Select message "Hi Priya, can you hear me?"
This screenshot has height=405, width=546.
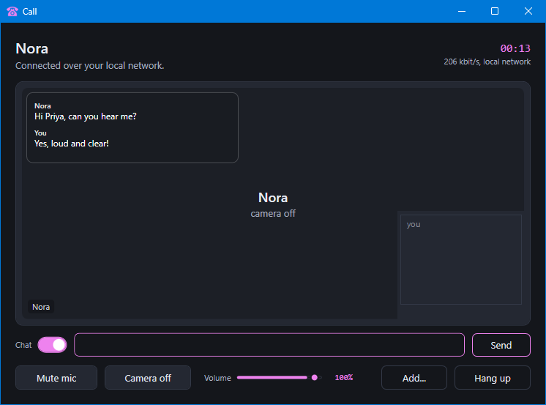[x=86, y=116]
